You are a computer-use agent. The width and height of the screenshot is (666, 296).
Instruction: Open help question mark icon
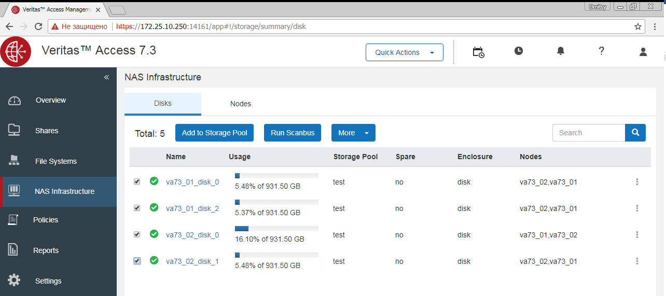coord(601,51)
